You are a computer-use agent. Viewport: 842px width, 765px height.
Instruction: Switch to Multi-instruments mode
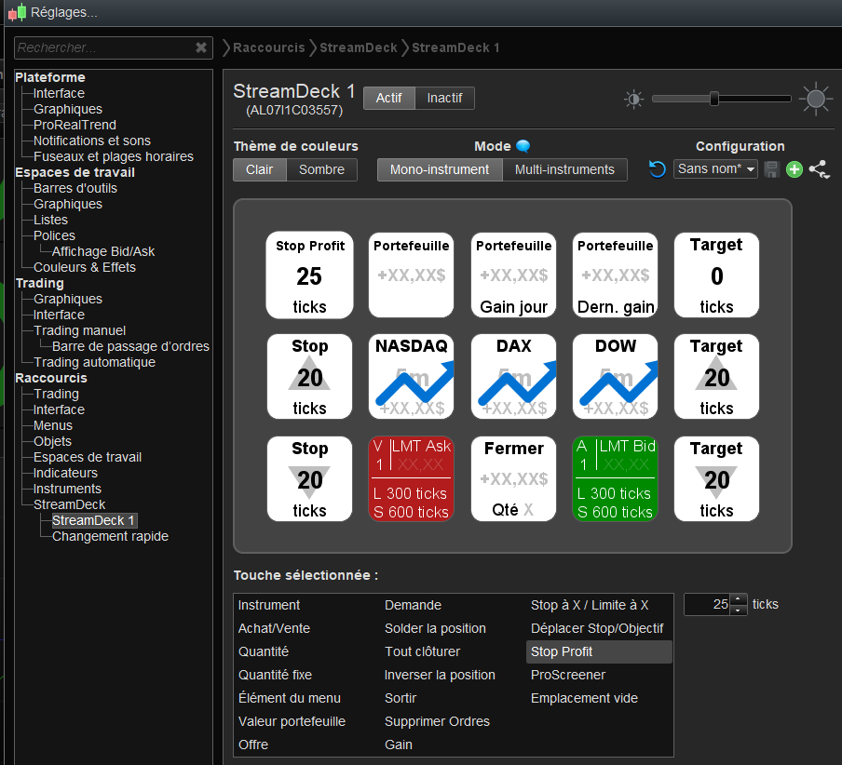[x=565, y=169]
